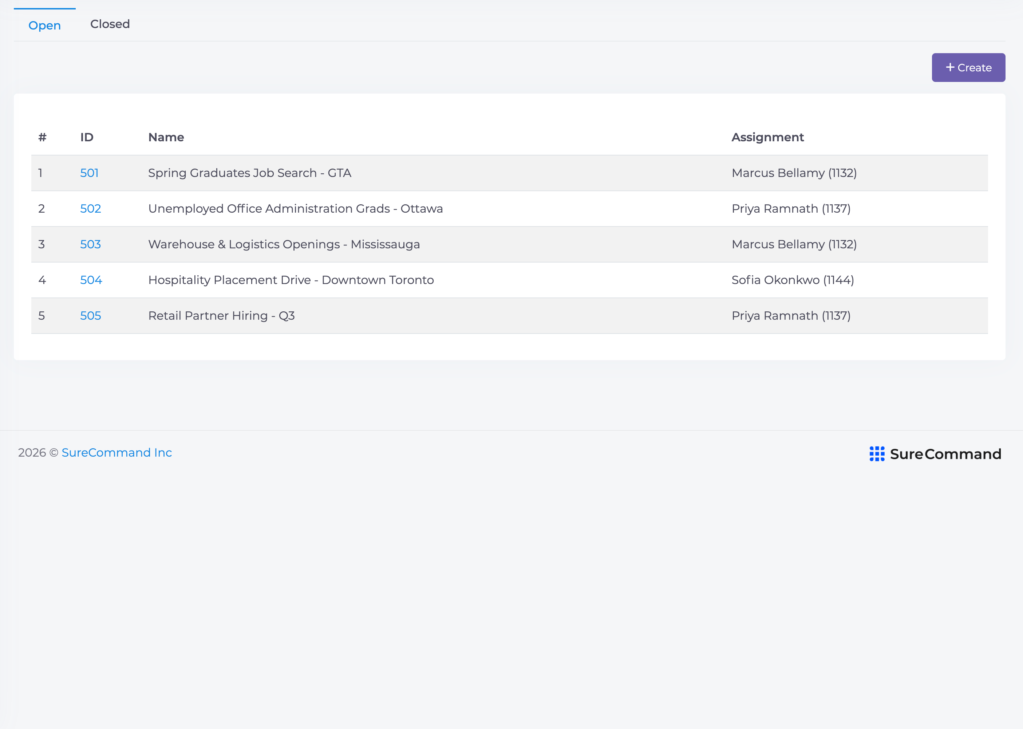Open campaign ID 505 link
The image size is (1023, 729).
[91, 316]
